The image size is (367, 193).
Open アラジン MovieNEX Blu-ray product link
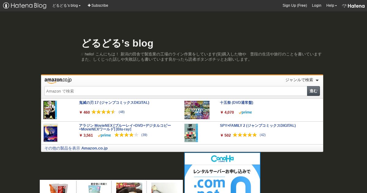click(x=125, y=127)
